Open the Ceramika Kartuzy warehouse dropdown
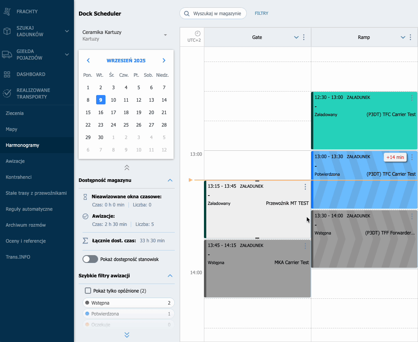This screenshot has width=418, height=342. [125, 35]
